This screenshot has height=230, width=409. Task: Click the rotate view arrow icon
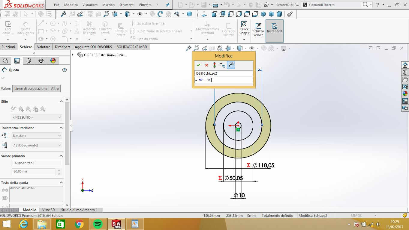coord(160,14)
